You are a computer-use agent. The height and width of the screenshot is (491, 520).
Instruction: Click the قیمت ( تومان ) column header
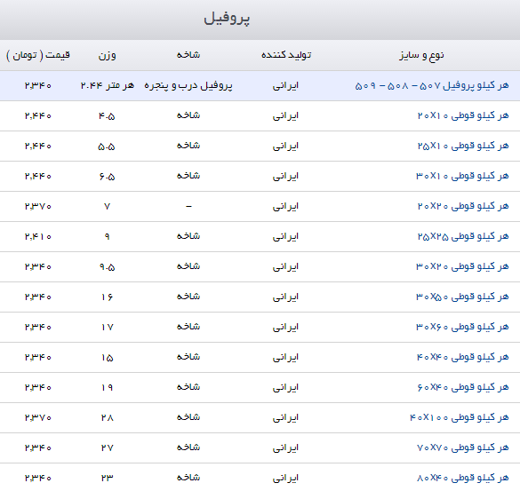tap(38, 55)
